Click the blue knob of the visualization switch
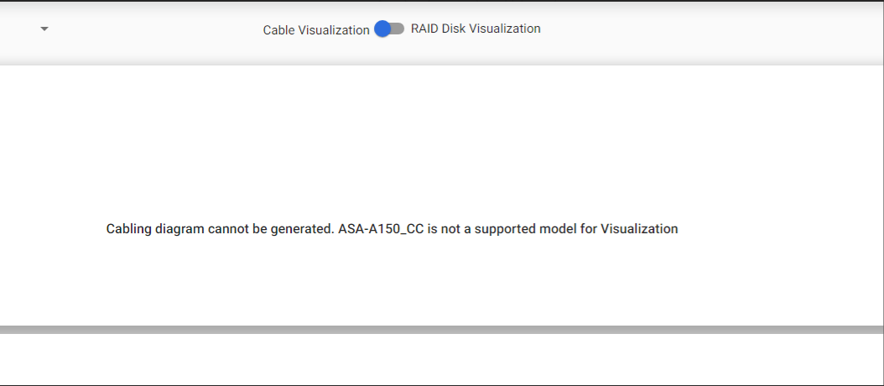Viewport: 884px width, 386px height. click(x=382, y=29)
